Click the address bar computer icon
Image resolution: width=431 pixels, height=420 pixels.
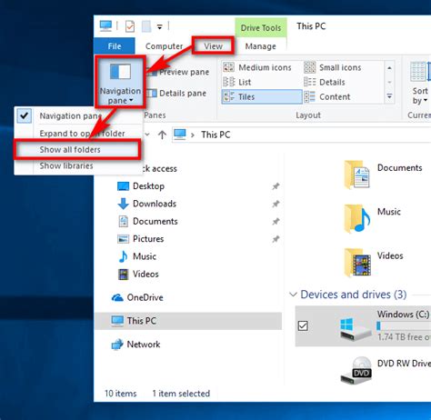click(180, 135)
